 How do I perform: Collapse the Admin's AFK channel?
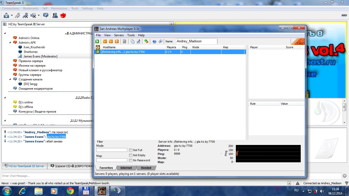[x=10, y=43]
